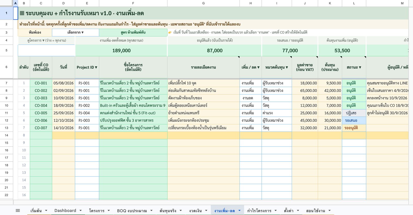
Task: Select the PJ-003 cell
Action: click(x=87, y=120)
